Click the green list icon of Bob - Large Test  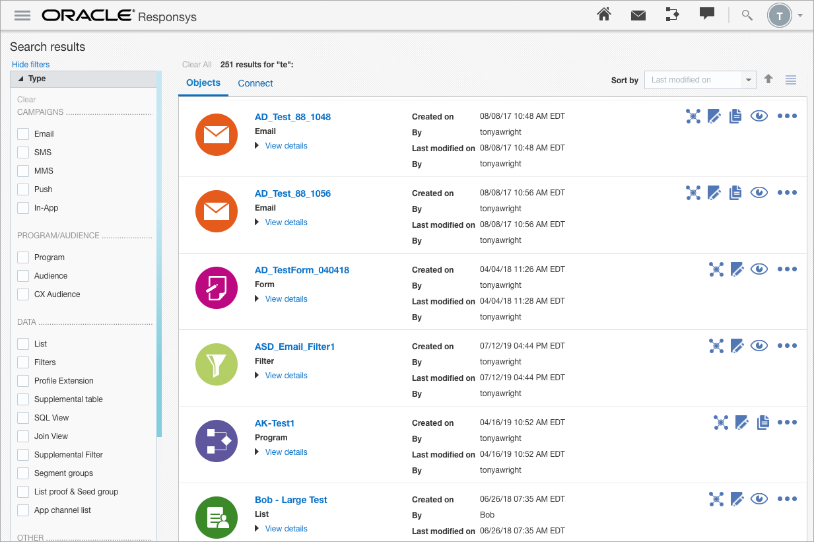(x=217, y=518)
